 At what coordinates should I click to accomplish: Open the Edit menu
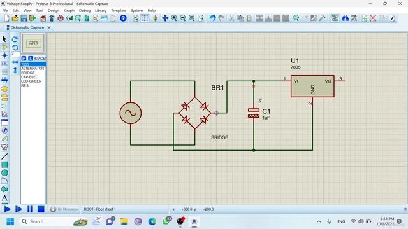click(x=15, y=10)
